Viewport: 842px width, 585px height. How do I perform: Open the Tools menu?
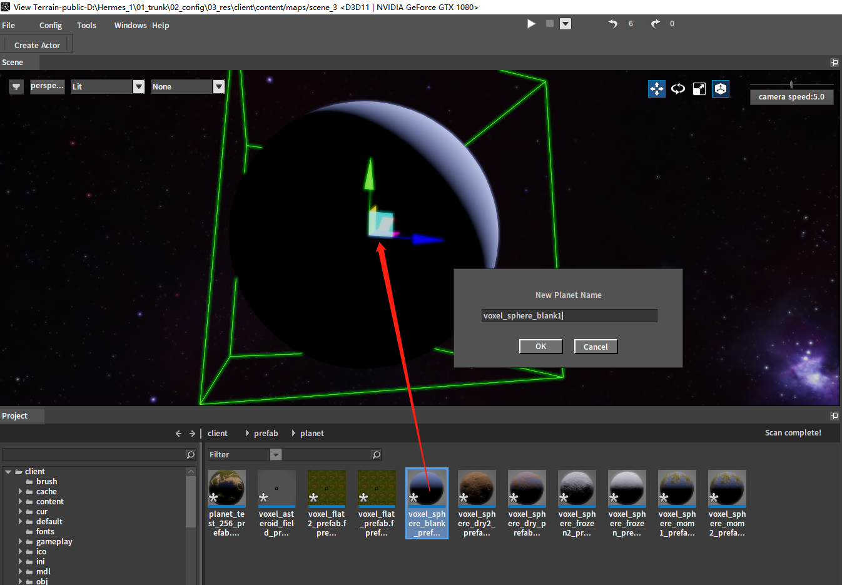(86, 26)
